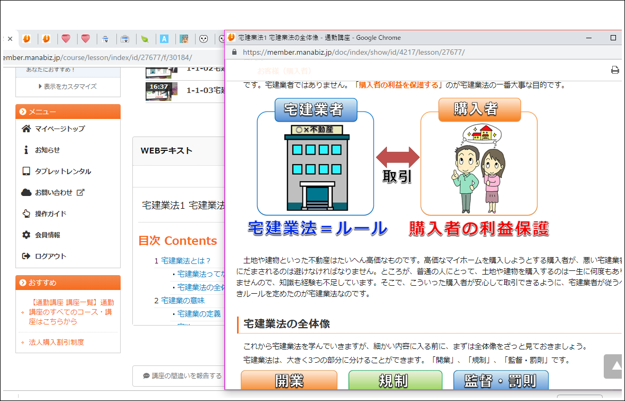The width and height of the screenshot is (625, 401).
Task: Click the 開業 orange box in popup
Action: pos(289,380)
